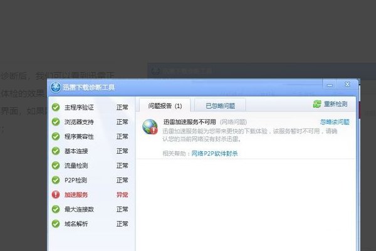Image resolution: width=376 pixels, height=251 pixels.
Task: Select the P2P检测 item label
Action: tap(76, 180)
